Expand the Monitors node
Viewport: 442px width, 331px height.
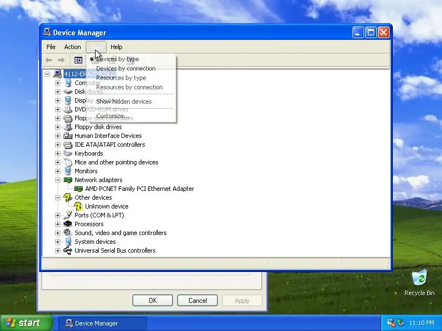pos(58,171)
